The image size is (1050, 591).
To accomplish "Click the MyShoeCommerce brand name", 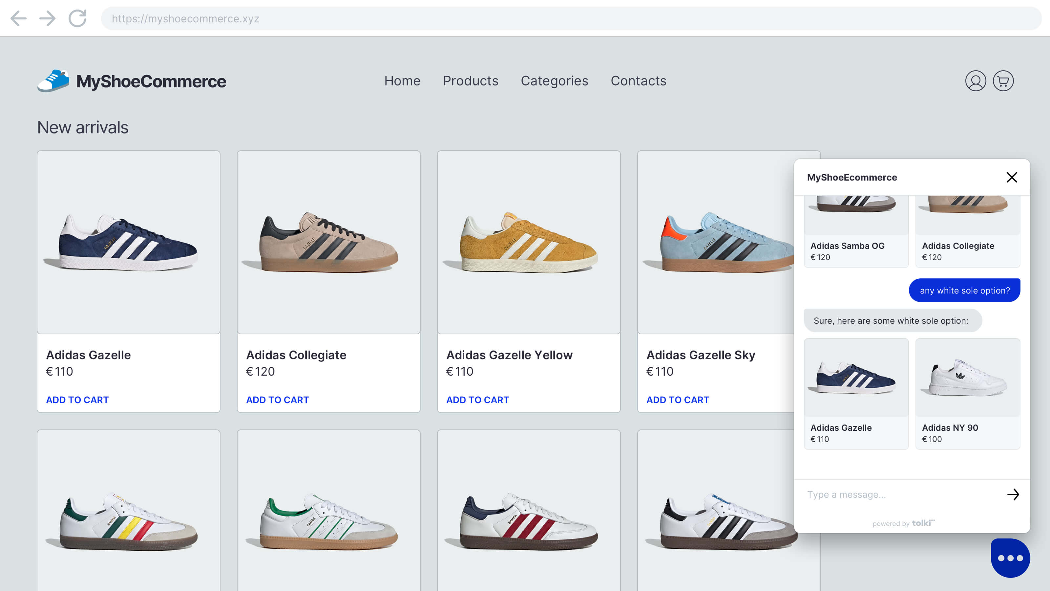I will coord(151,81).
